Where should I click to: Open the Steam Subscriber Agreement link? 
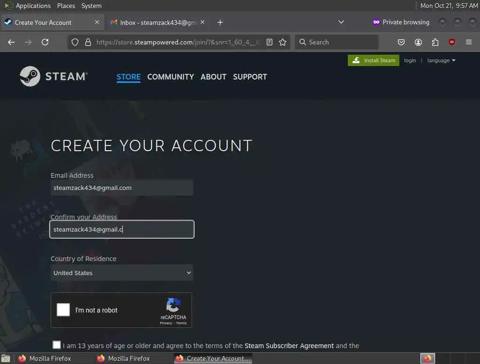click(x=289, y=346)
